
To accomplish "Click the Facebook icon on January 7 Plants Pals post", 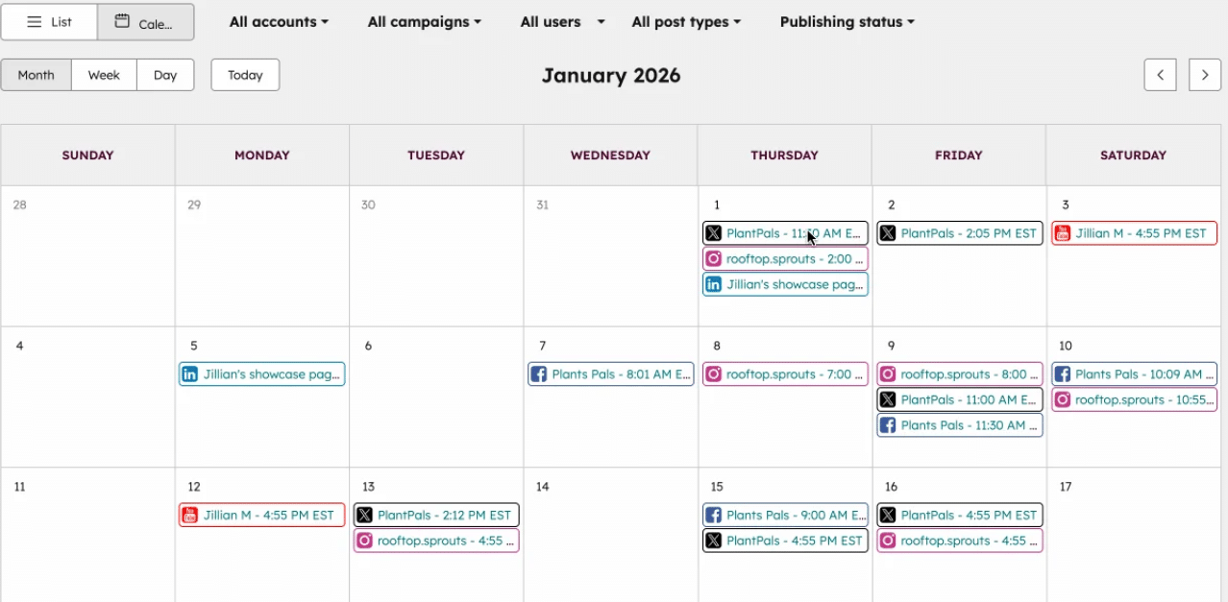I will 538,373.
